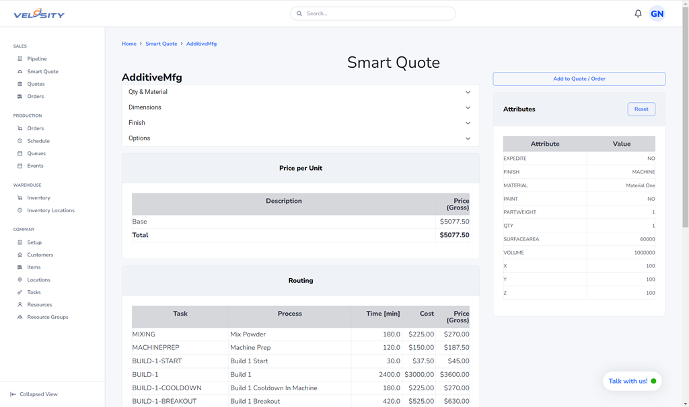Expand the Finish section

point(300,123)
